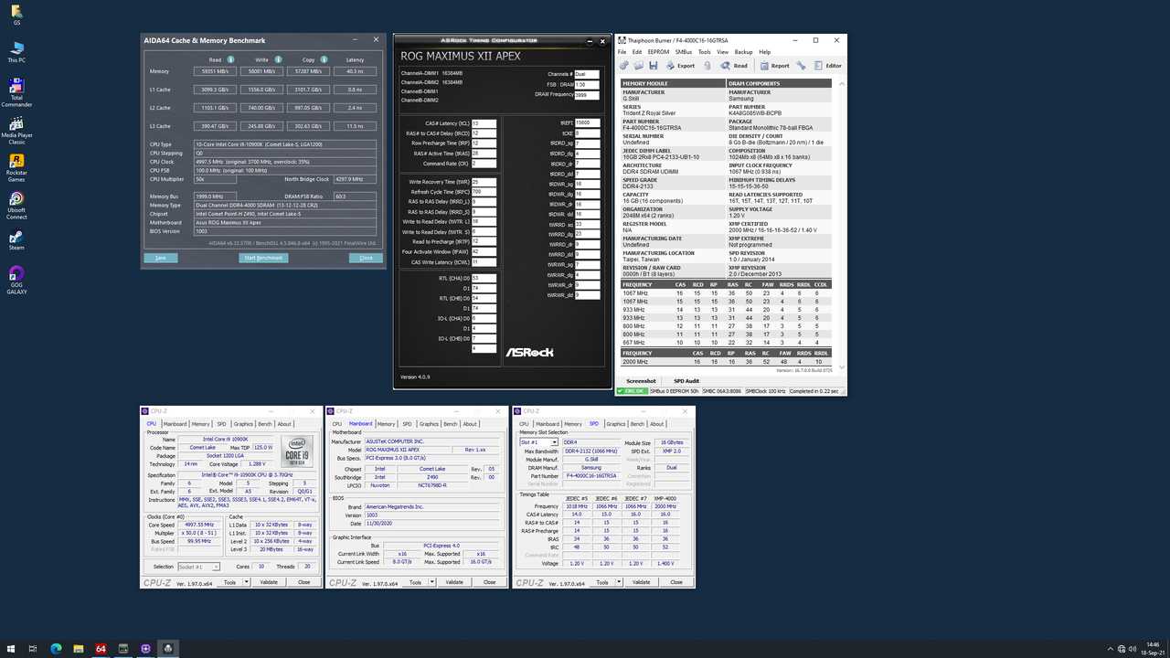The image size is (1170, 658).
Task: Open the Windows Start menu
Action: tap(10, 648)
